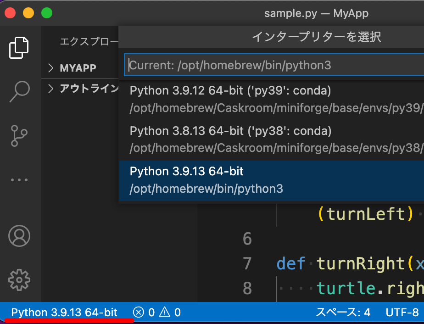Click the warnings triangle icon in status bar
Screen dimensions: 424x324
[164, 313]
